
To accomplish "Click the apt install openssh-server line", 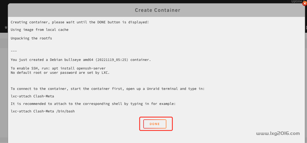I will point(58,68).
